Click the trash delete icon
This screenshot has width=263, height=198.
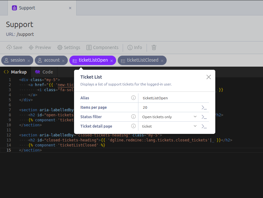click(154, 47)
